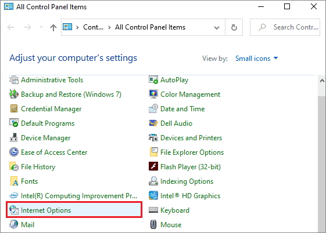Click the Indexing Options icon

pos(153,181)
